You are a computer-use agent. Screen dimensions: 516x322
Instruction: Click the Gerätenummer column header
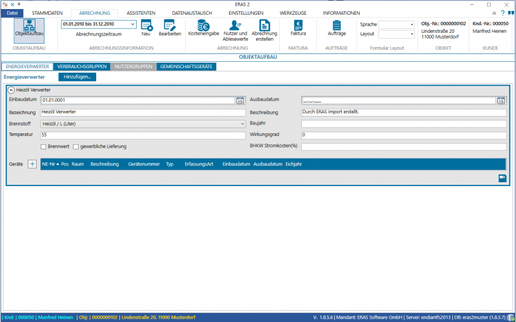(144, 164)
